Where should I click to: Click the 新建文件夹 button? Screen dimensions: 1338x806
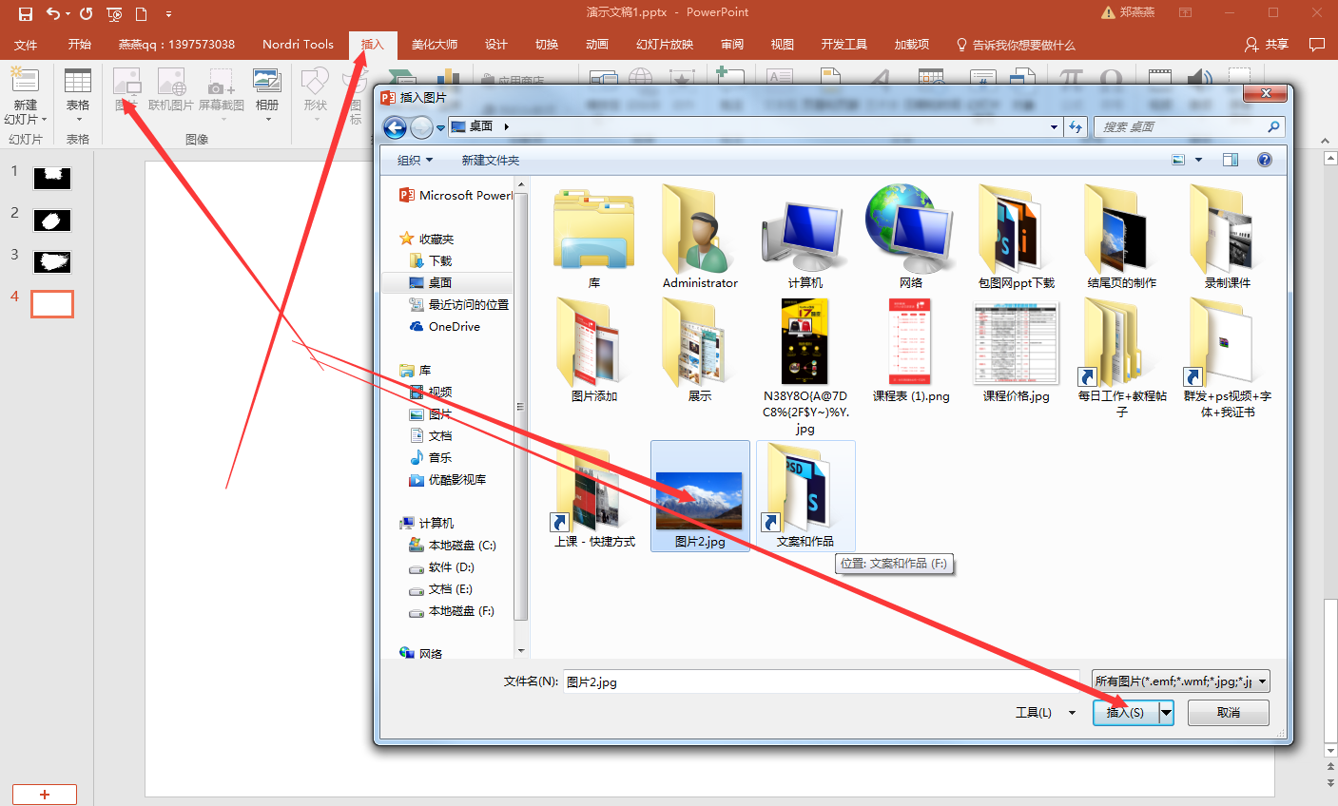tap(490, 161)
